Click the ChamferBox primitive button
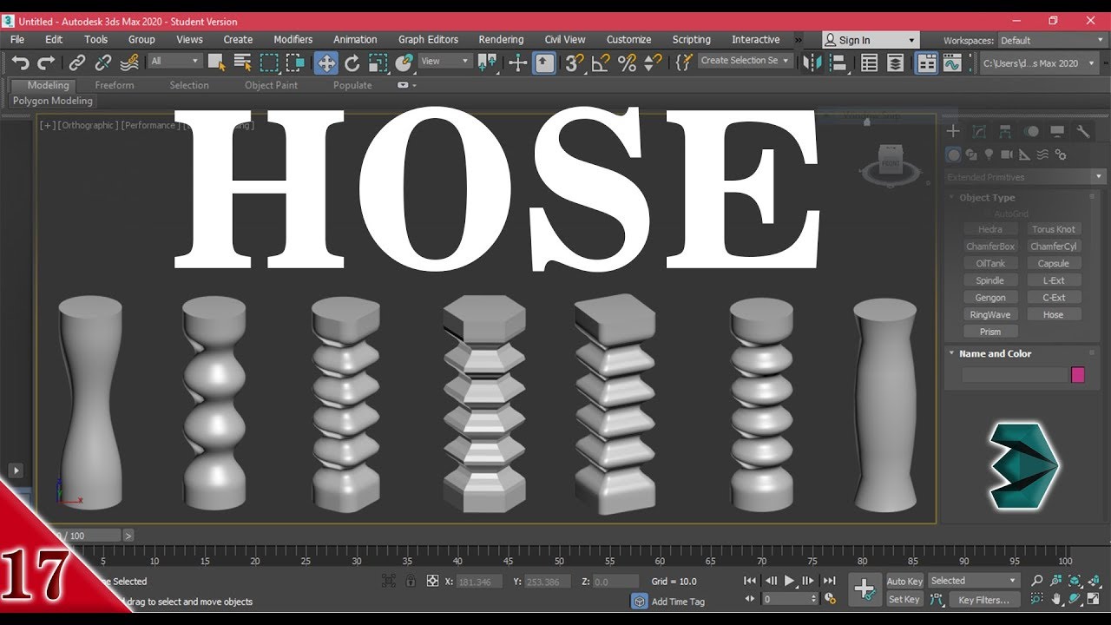This screenshot has height=625, width=1111. 990,247
